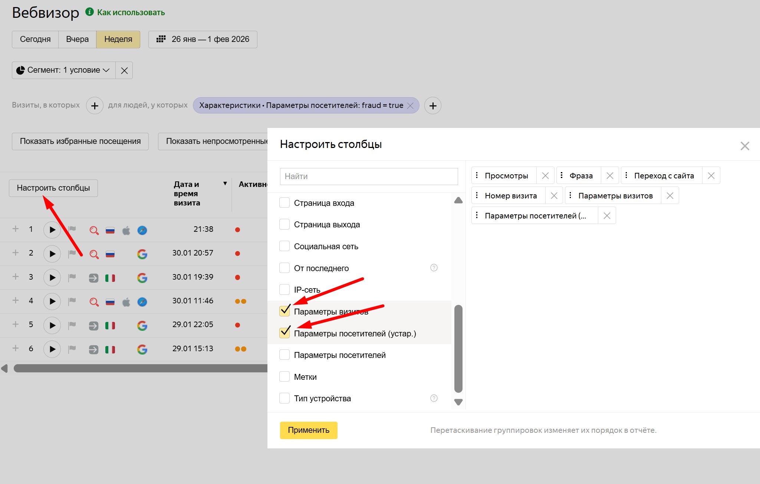Viewport: 760px width, 484px height.
Task: Check the IP-сеть checkbox
Action: pos(284,289)
